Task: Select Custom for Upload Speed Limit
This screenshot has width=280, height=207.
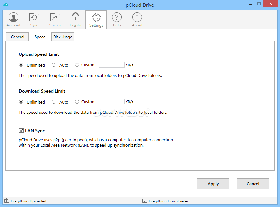Action: tap(77, 65)
